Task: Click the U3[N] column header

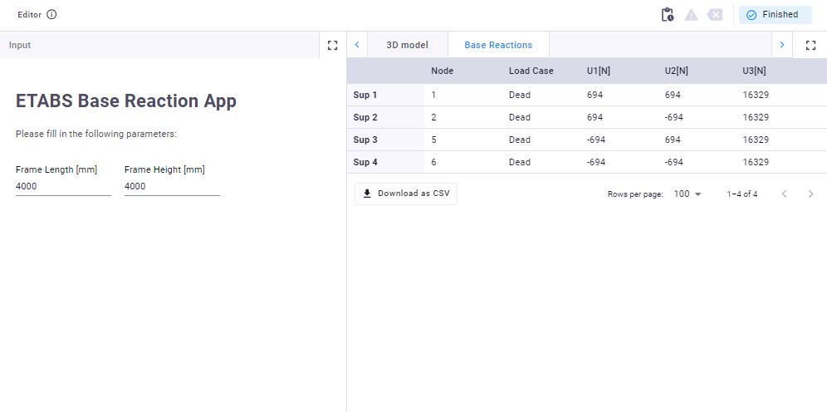Action: click(754, 71)
